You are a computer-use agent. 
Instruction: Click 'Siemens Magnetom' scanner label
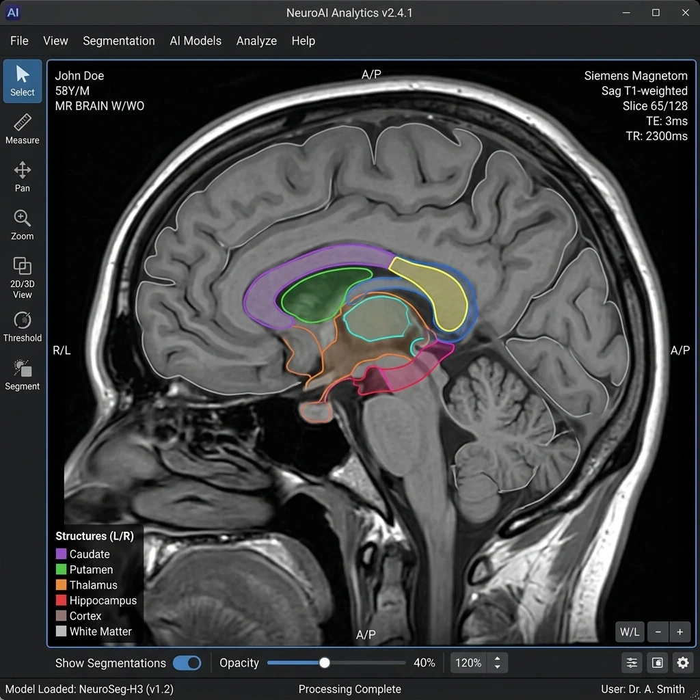pyautogui.click(x=636, y=76)
